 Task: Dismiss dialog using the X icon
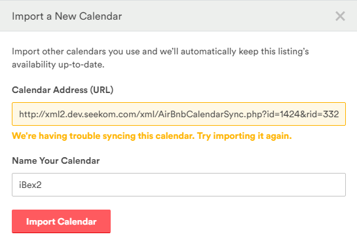(340, 16)
